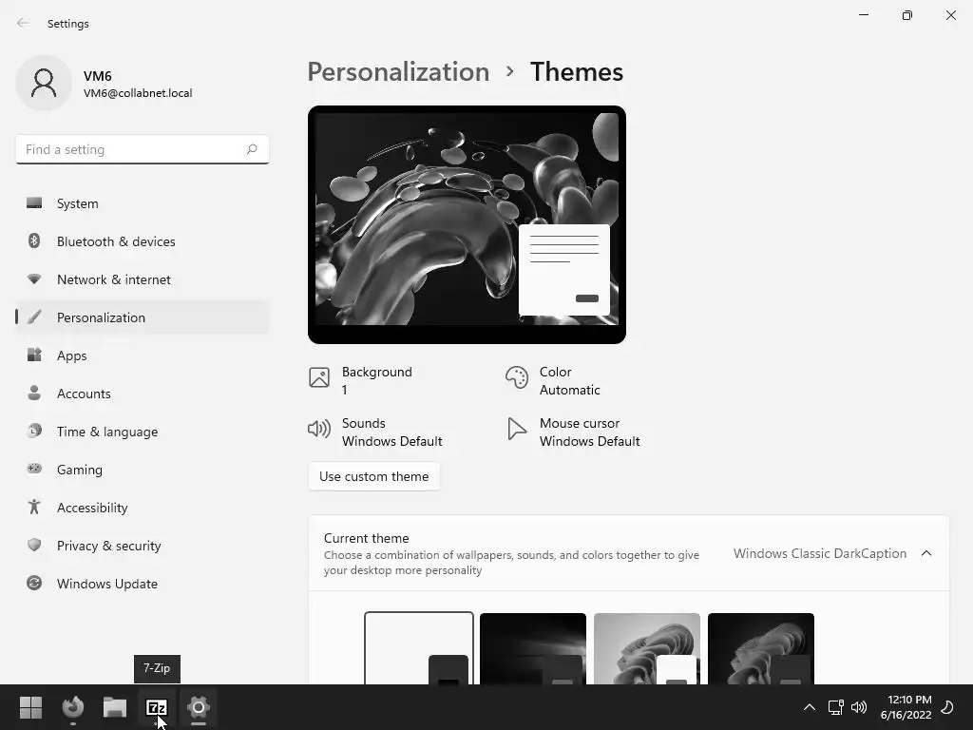Open Color Automatic theme setting
This screenshot has width=973, height=730.
coord(552,380)
